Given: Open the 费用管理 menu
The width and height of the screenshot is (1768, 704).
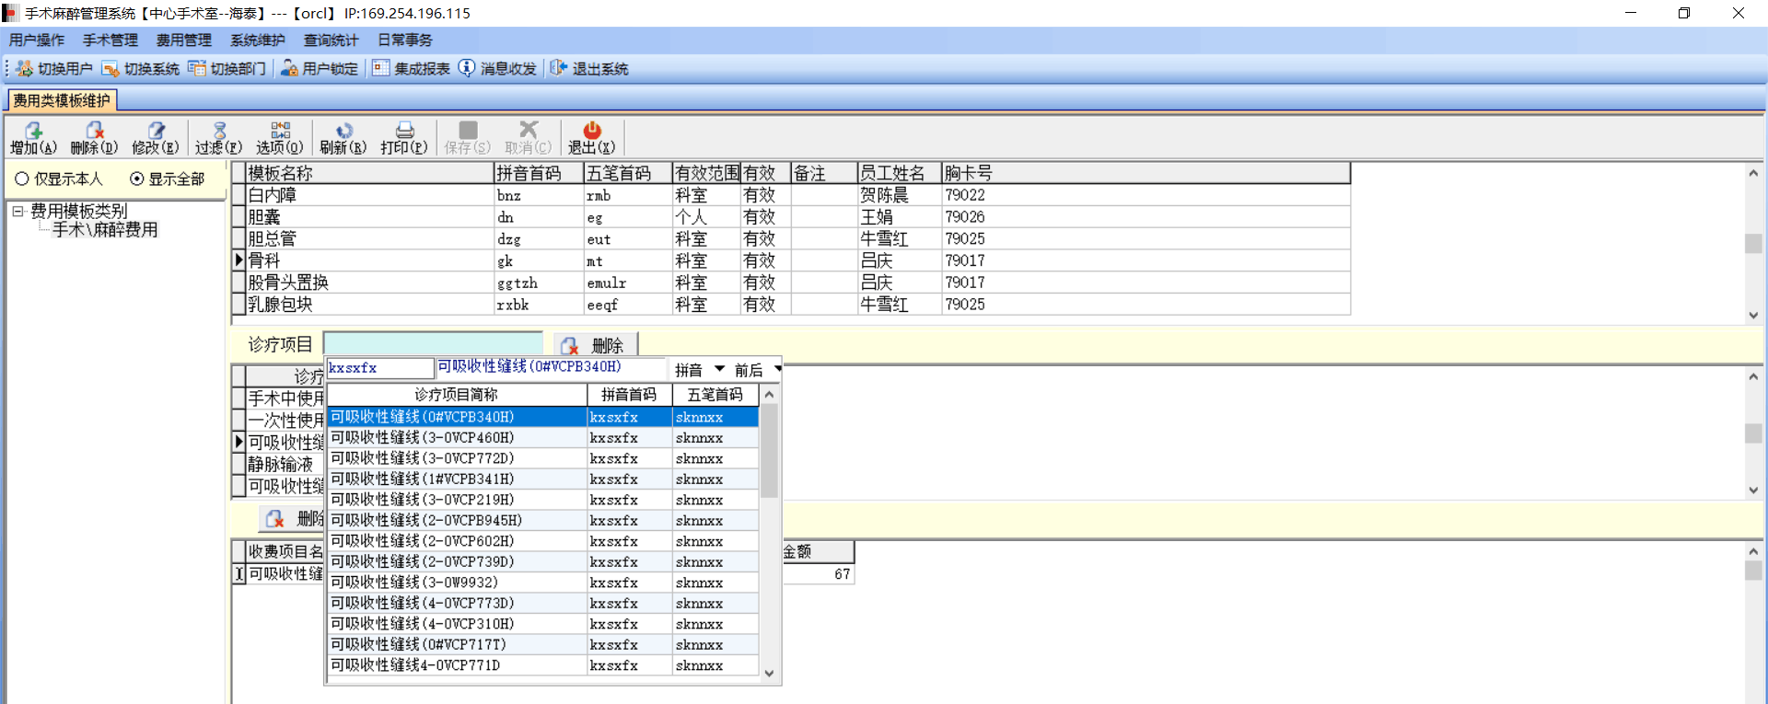Looking at the screenshot, I should tap(184, 40).
